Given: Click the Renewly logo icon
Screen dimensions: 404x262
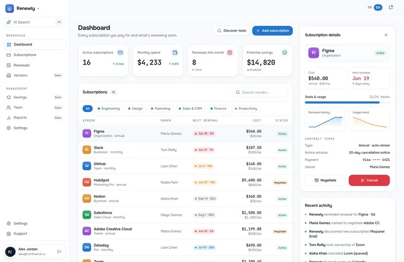Looking at the screenshot, I should [10, 8].
